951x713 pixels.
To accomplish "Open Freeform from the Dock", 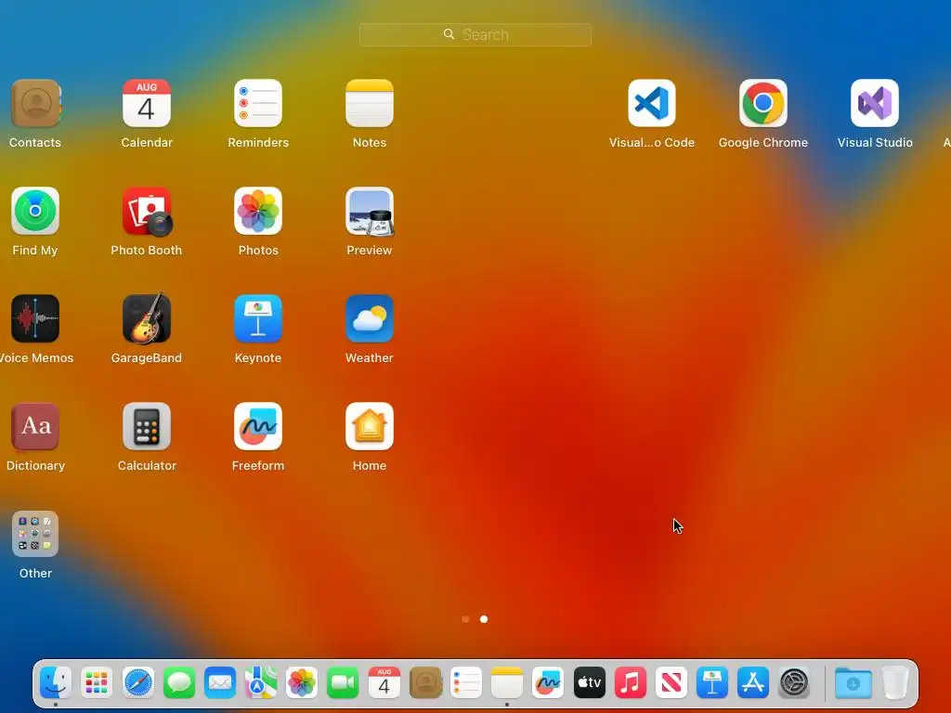I will coord(548,683).
